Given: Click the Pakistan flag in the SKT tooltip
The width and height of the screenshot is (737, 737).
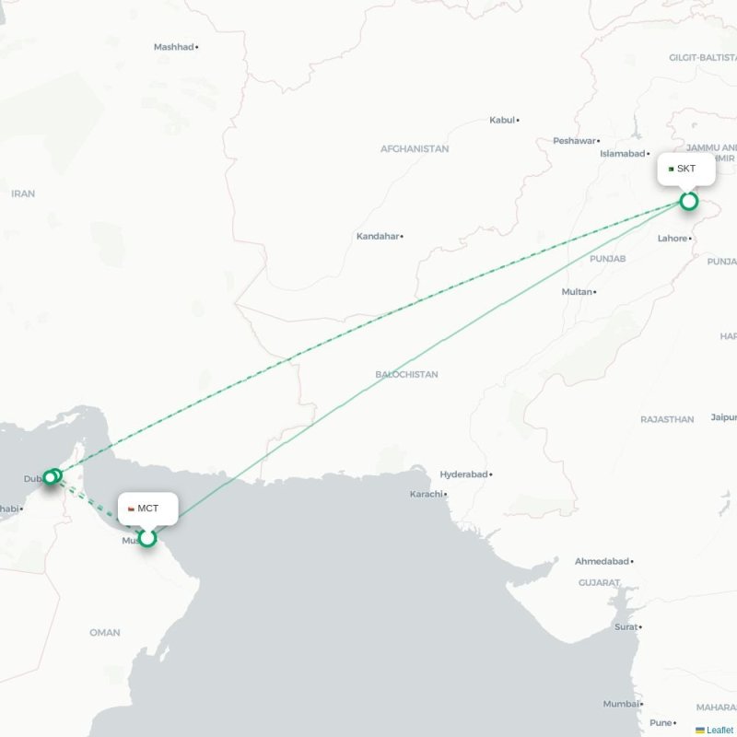Looking at the screenshot, I should (672, 170).
